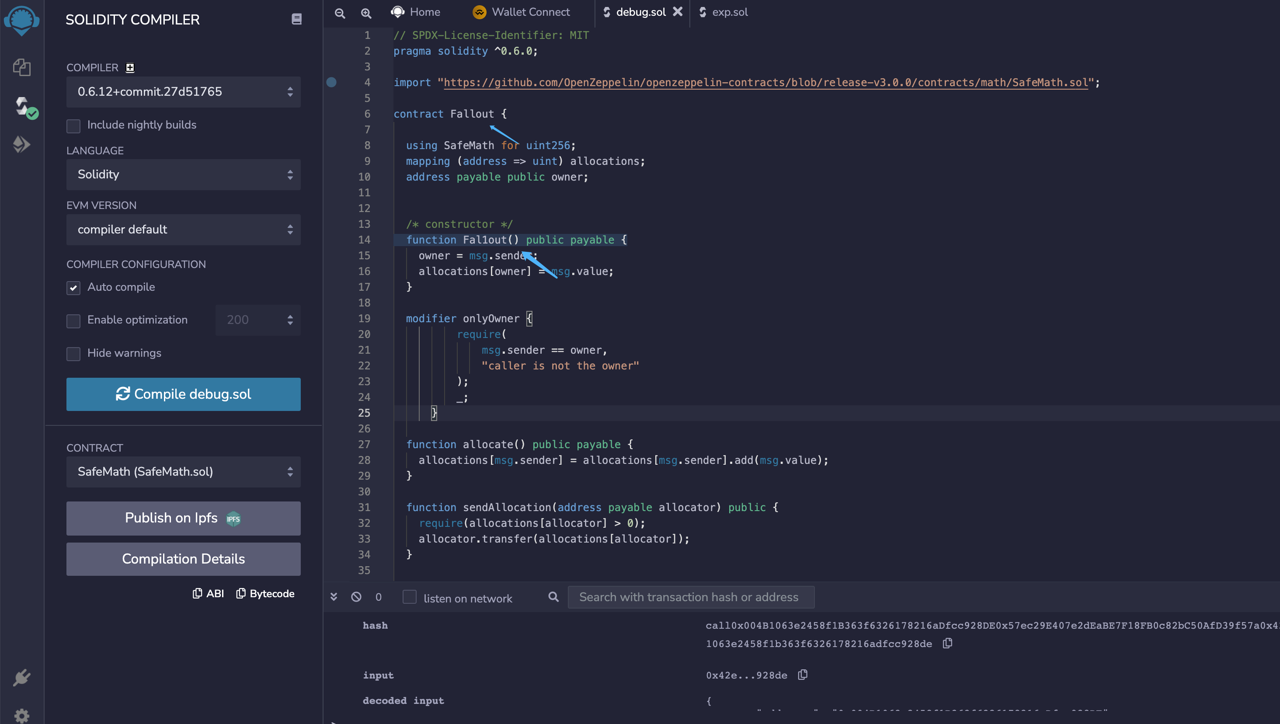Open the File Explorer panel icon
The image size is (1280, 724).
coord(21,67)
